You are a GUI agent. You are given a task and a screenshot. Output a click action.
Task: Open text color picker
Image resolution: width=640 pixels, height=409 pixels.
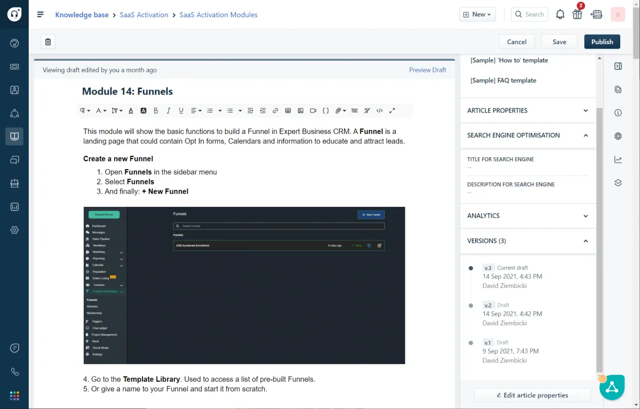click(x=131, y=110)
